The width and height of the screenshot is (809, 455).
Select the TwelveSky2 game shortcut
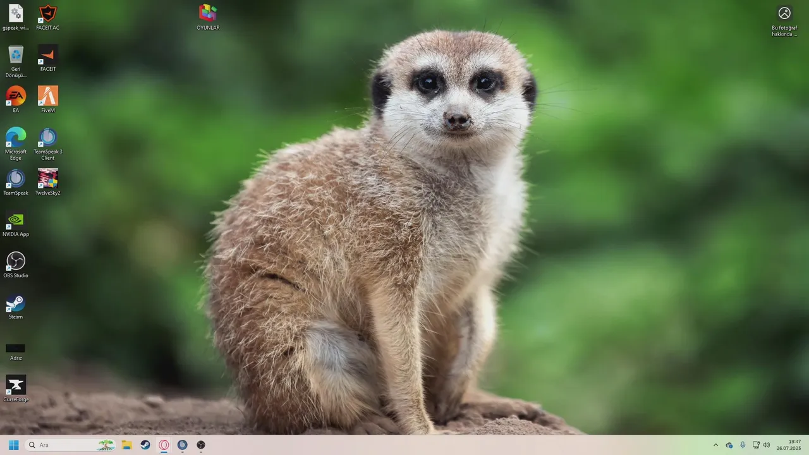pyautogui.click(x=48, y=182)
